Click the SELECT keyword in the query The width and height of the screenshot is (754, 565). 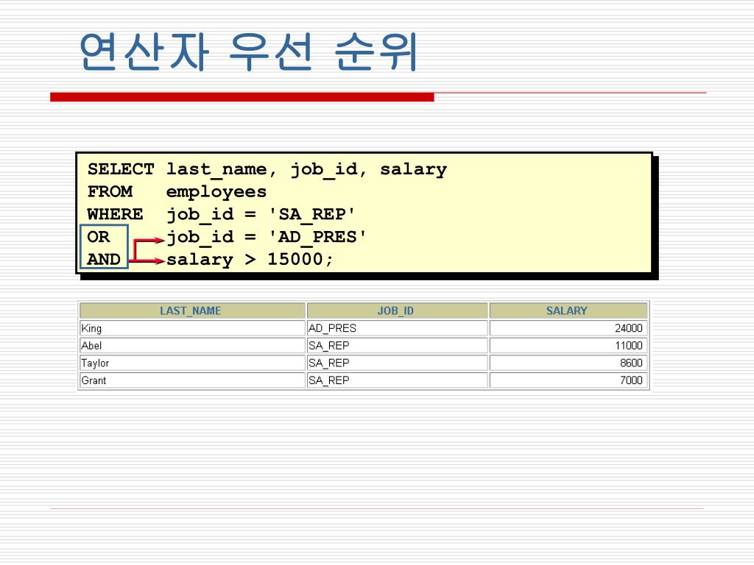[x=121, y=169]
